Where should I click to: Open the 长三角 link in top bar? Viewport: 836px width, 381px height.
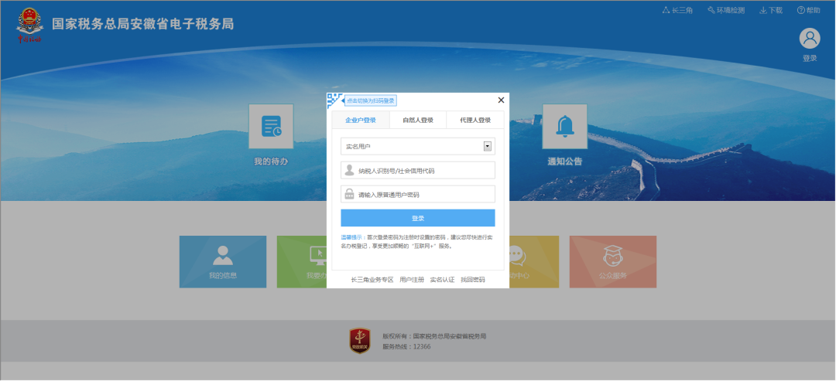click(x=677, y=10)
